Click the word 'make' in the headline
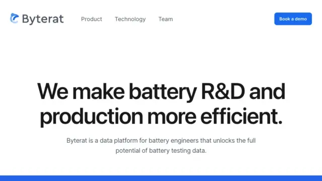322x181 pixels. pos(99,92)
